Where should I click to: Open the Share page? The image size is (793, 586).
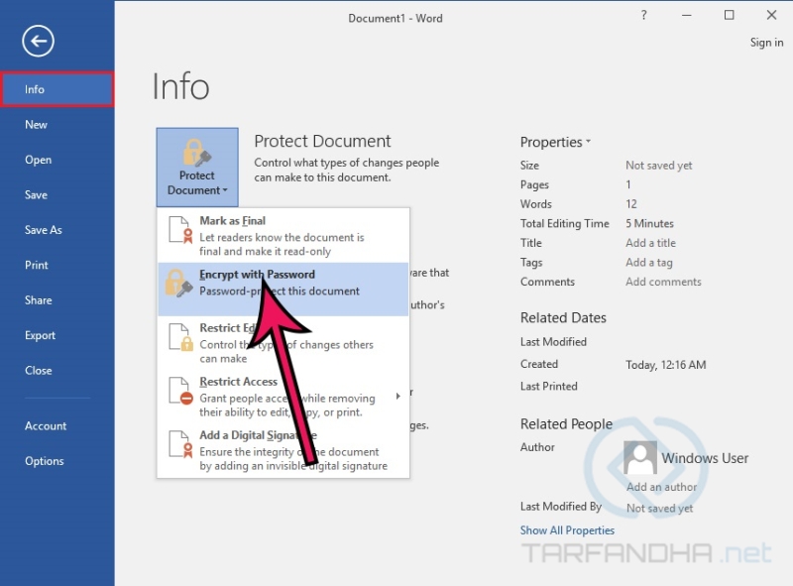coord(57,300)
